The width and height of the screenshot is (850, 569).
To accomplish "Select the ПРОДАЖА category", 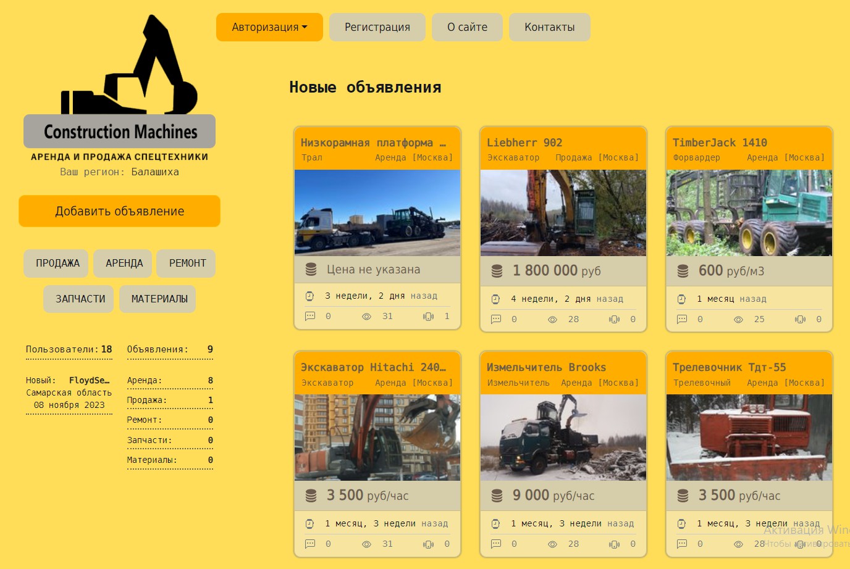I will (x=57, y=264).
